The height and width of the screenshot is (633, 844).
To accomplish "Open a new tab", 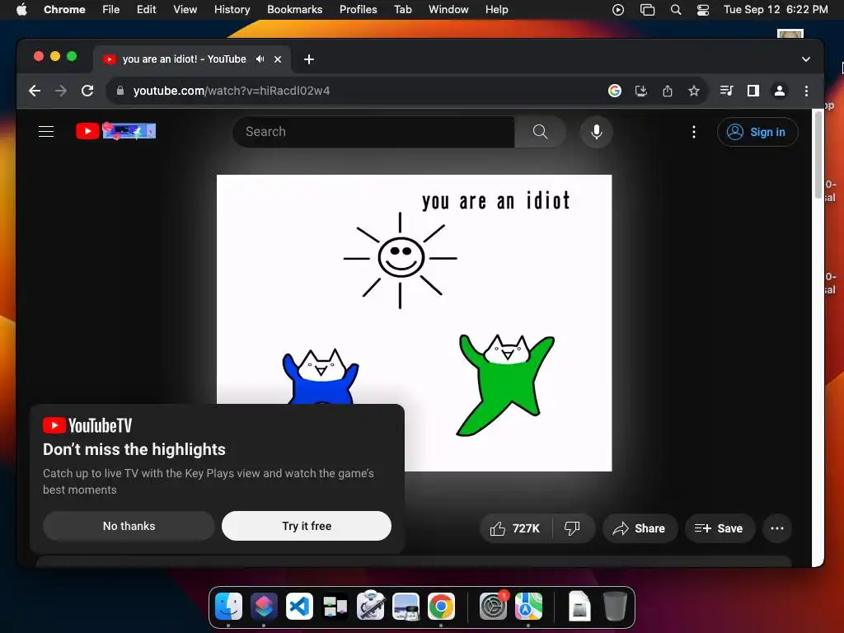I will pos(309,59).
